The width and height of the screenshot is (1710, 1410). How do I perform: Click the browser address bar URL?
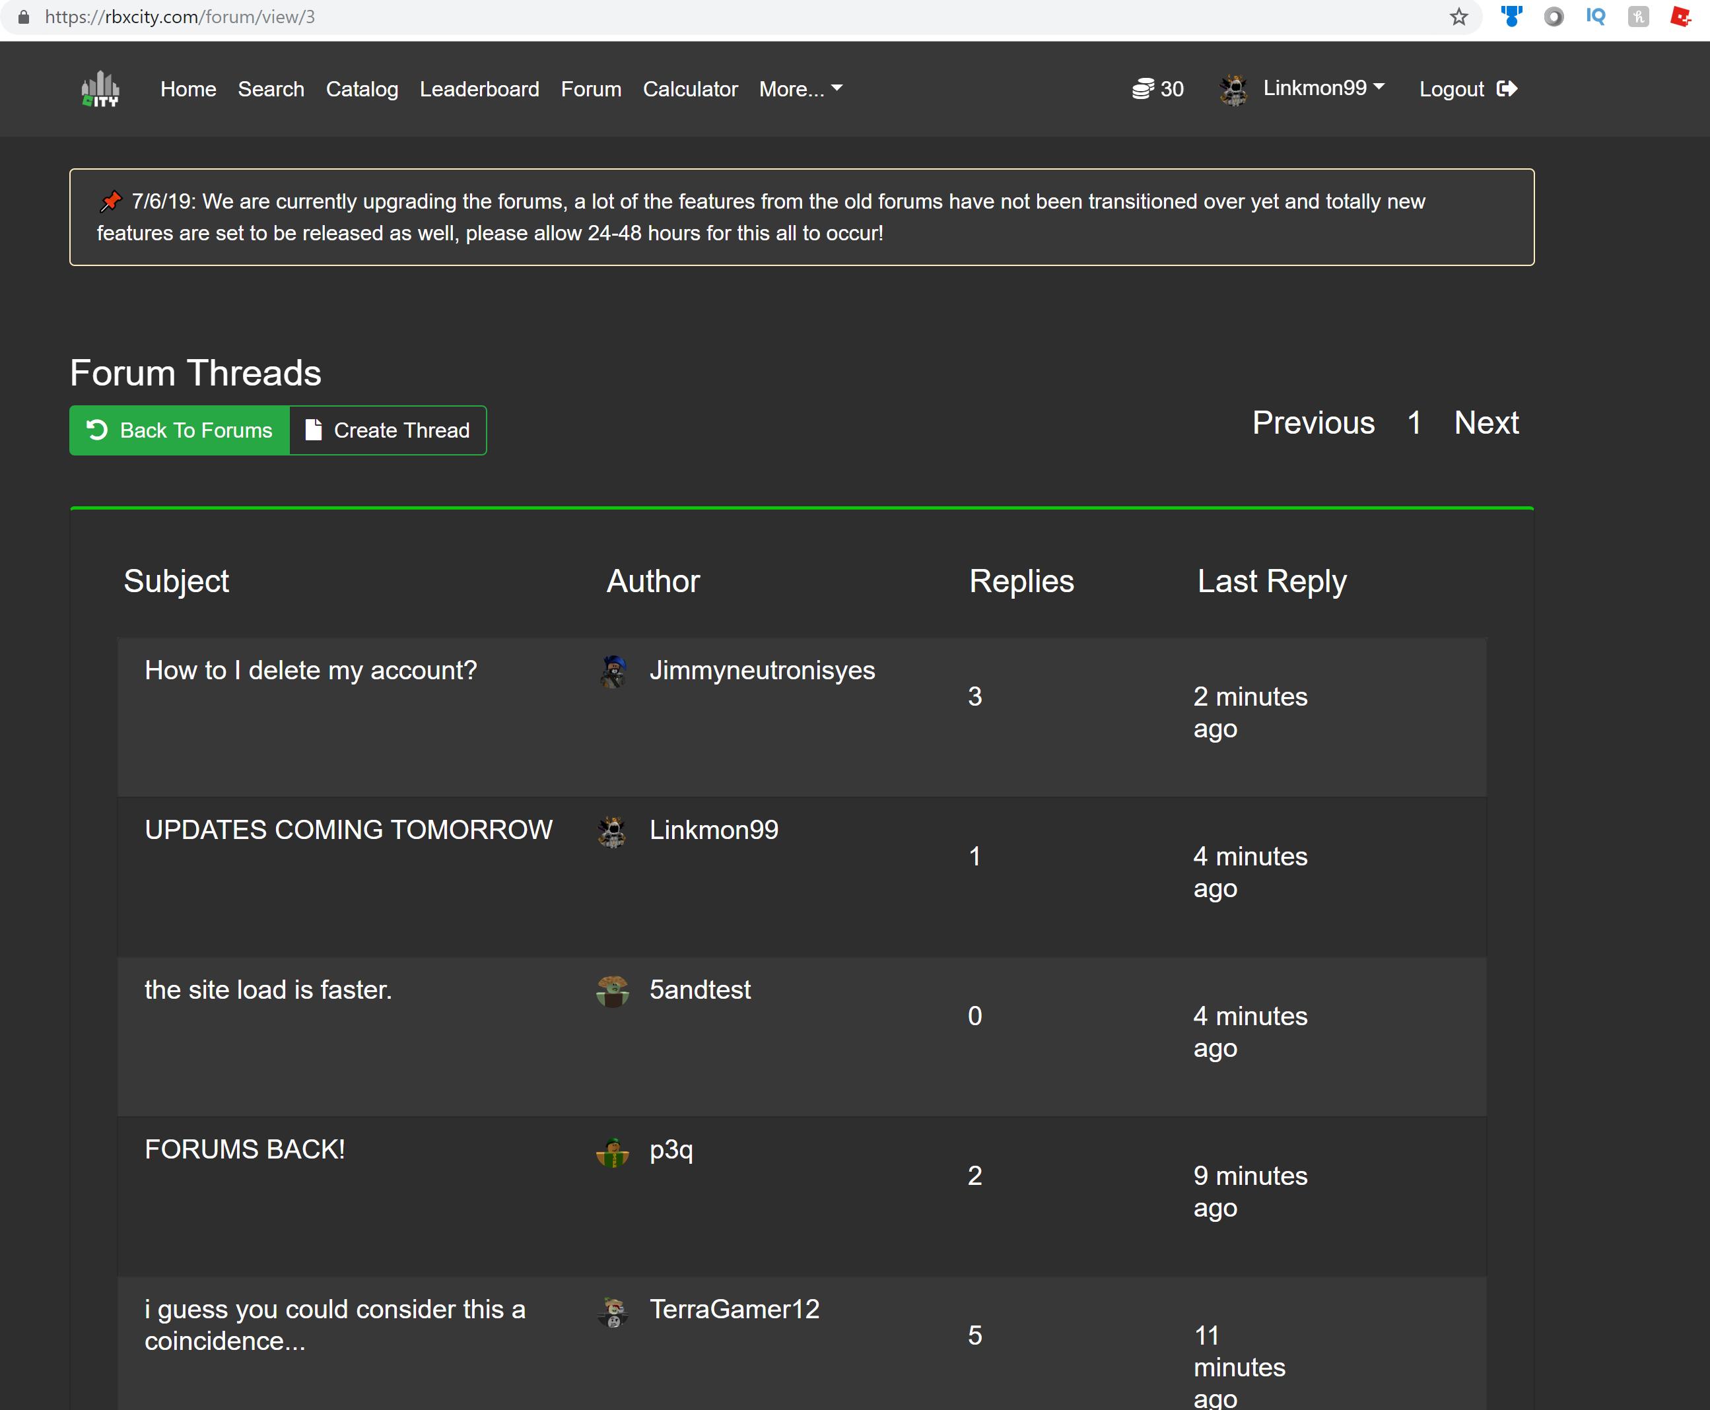coord(180,17)
